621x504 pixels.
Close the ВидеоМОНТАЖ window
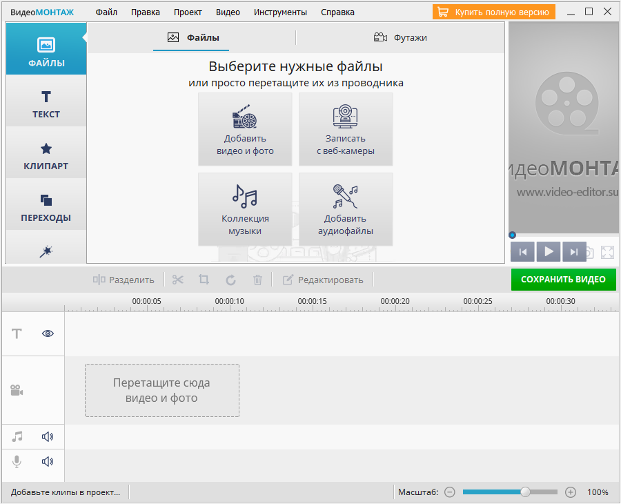[x=607, y=12]
